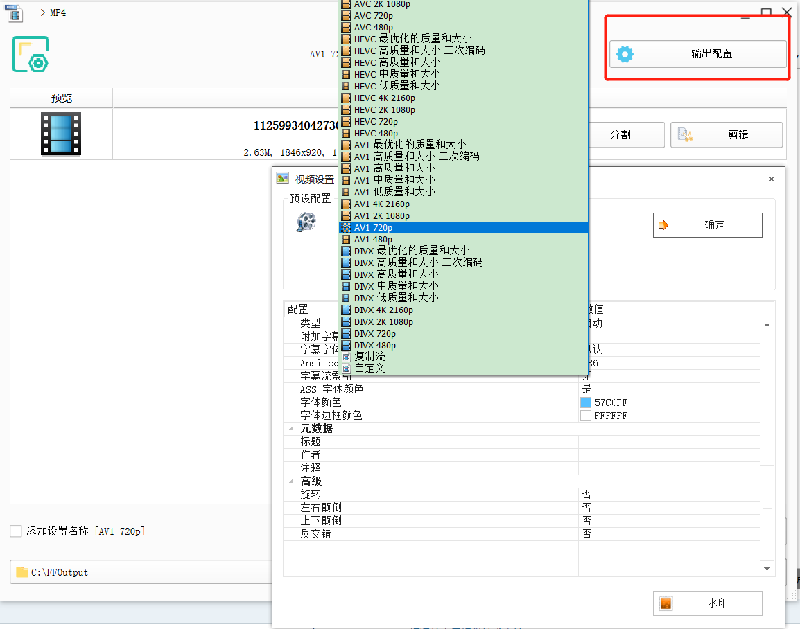Image resolution: width=800 pixels, height=629 pixels.
Task: Click the film icon beside AV1 4K 2160p
Action: pos(346,204)
